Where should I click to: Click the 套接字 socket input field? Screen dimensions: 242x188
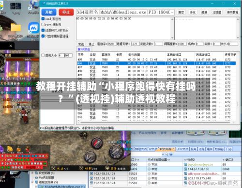[x=112, y=44]
